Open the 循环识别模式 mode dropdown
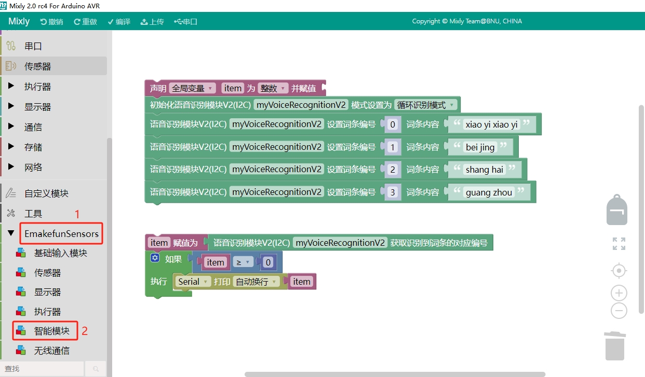Image resolution: width=645 pixels, height=377 pixels. pyautogui.click(x=426, y=105)
